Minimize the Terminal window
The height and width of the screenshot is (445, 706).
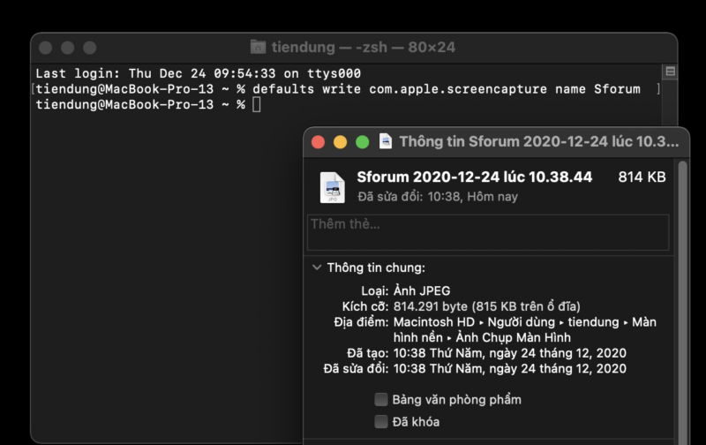click(x=66, y=48)
